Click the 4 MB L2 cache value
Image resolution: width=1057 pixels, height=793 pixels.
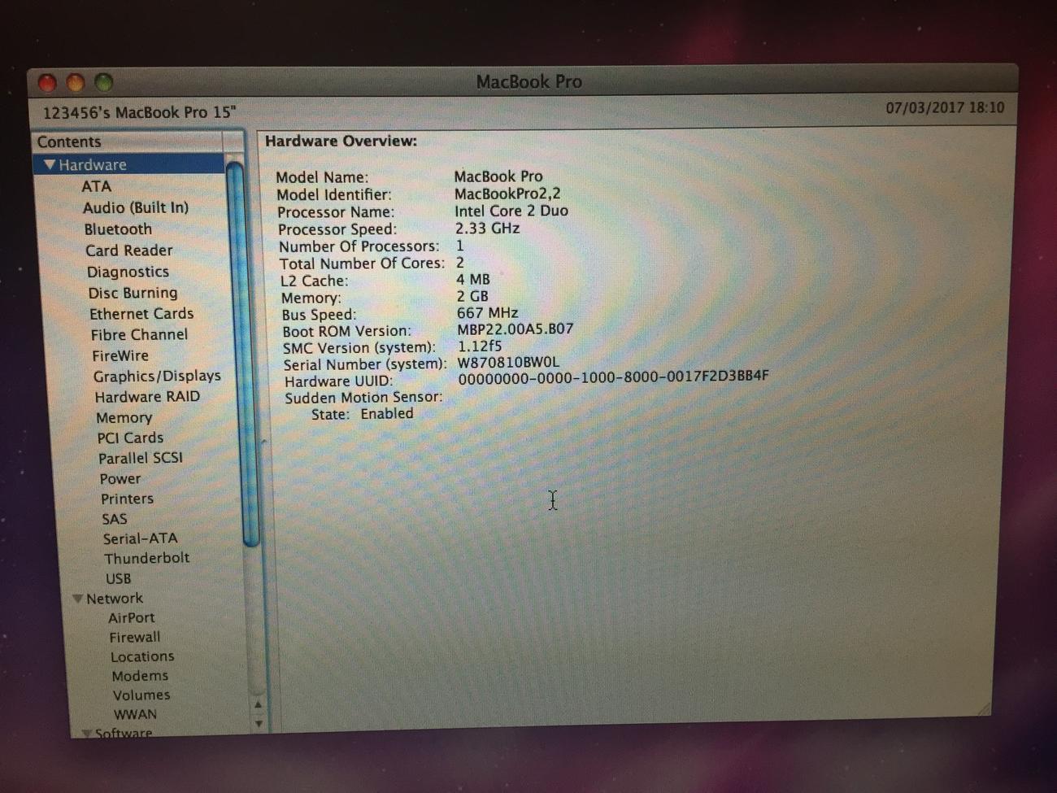tap(473, 280)
